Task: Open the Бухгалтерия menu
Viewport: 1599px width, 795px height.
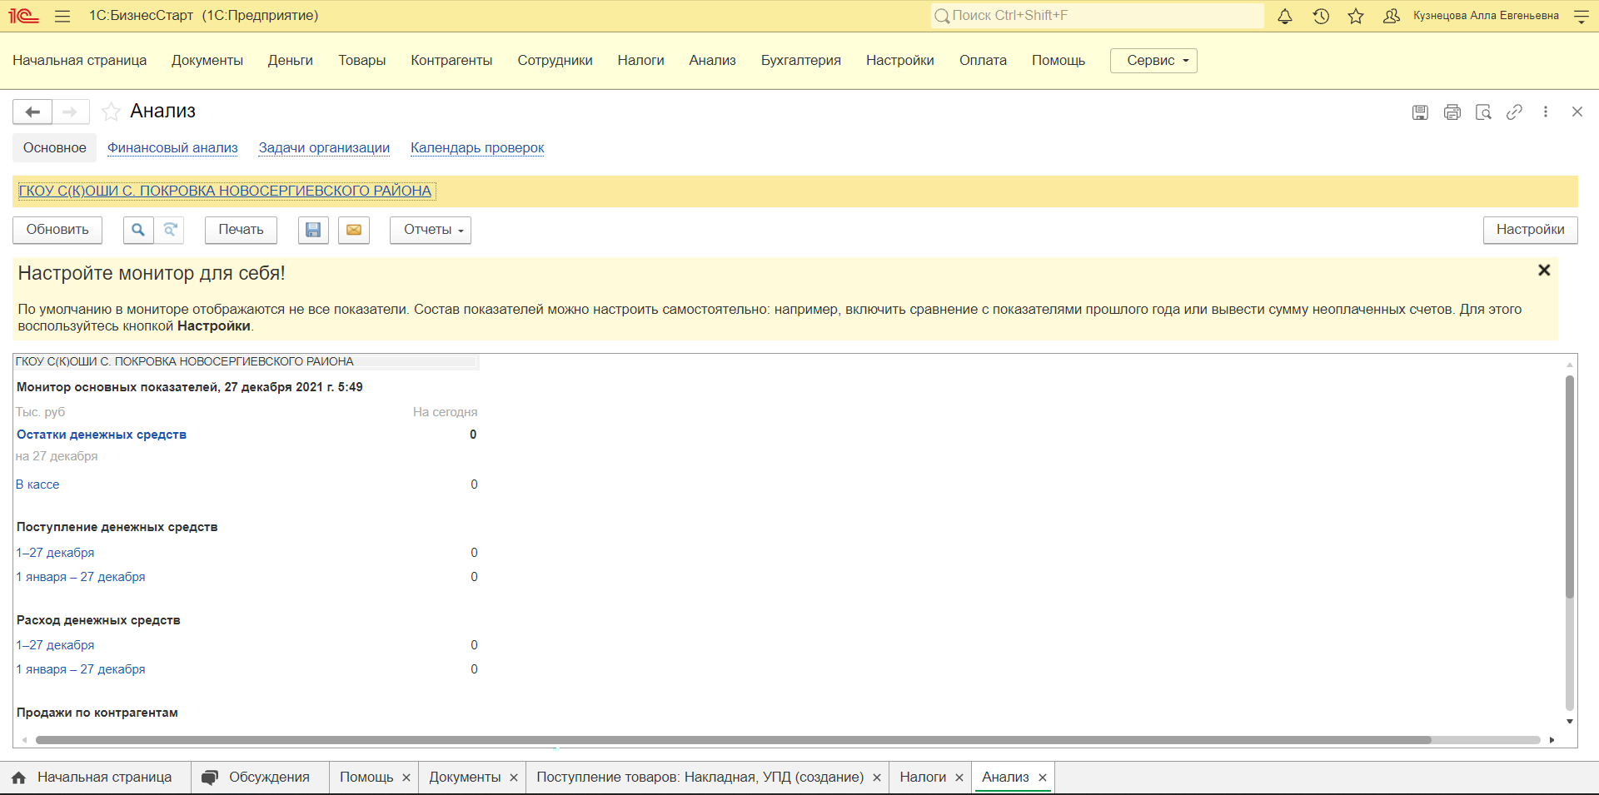Action: (x=801, y=61)
